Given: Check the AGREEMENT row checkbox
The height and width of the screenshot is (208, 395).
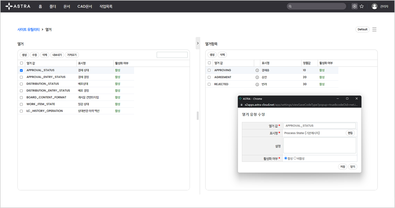Looking at the screenshot, I should point(209,77).
